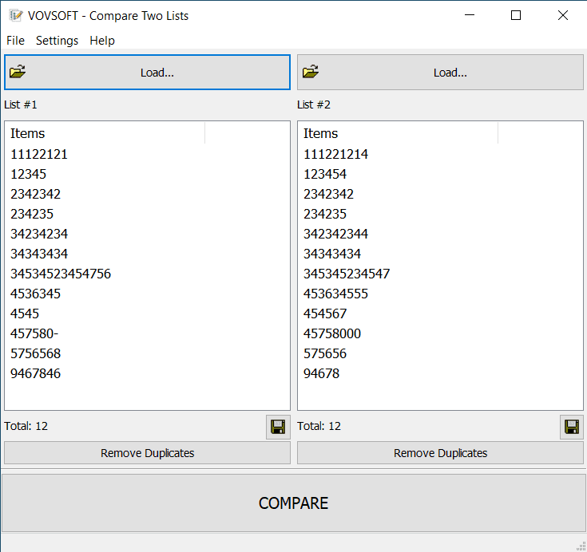Open the Settings menu
The image size is (587, 552).
point(57,41)
